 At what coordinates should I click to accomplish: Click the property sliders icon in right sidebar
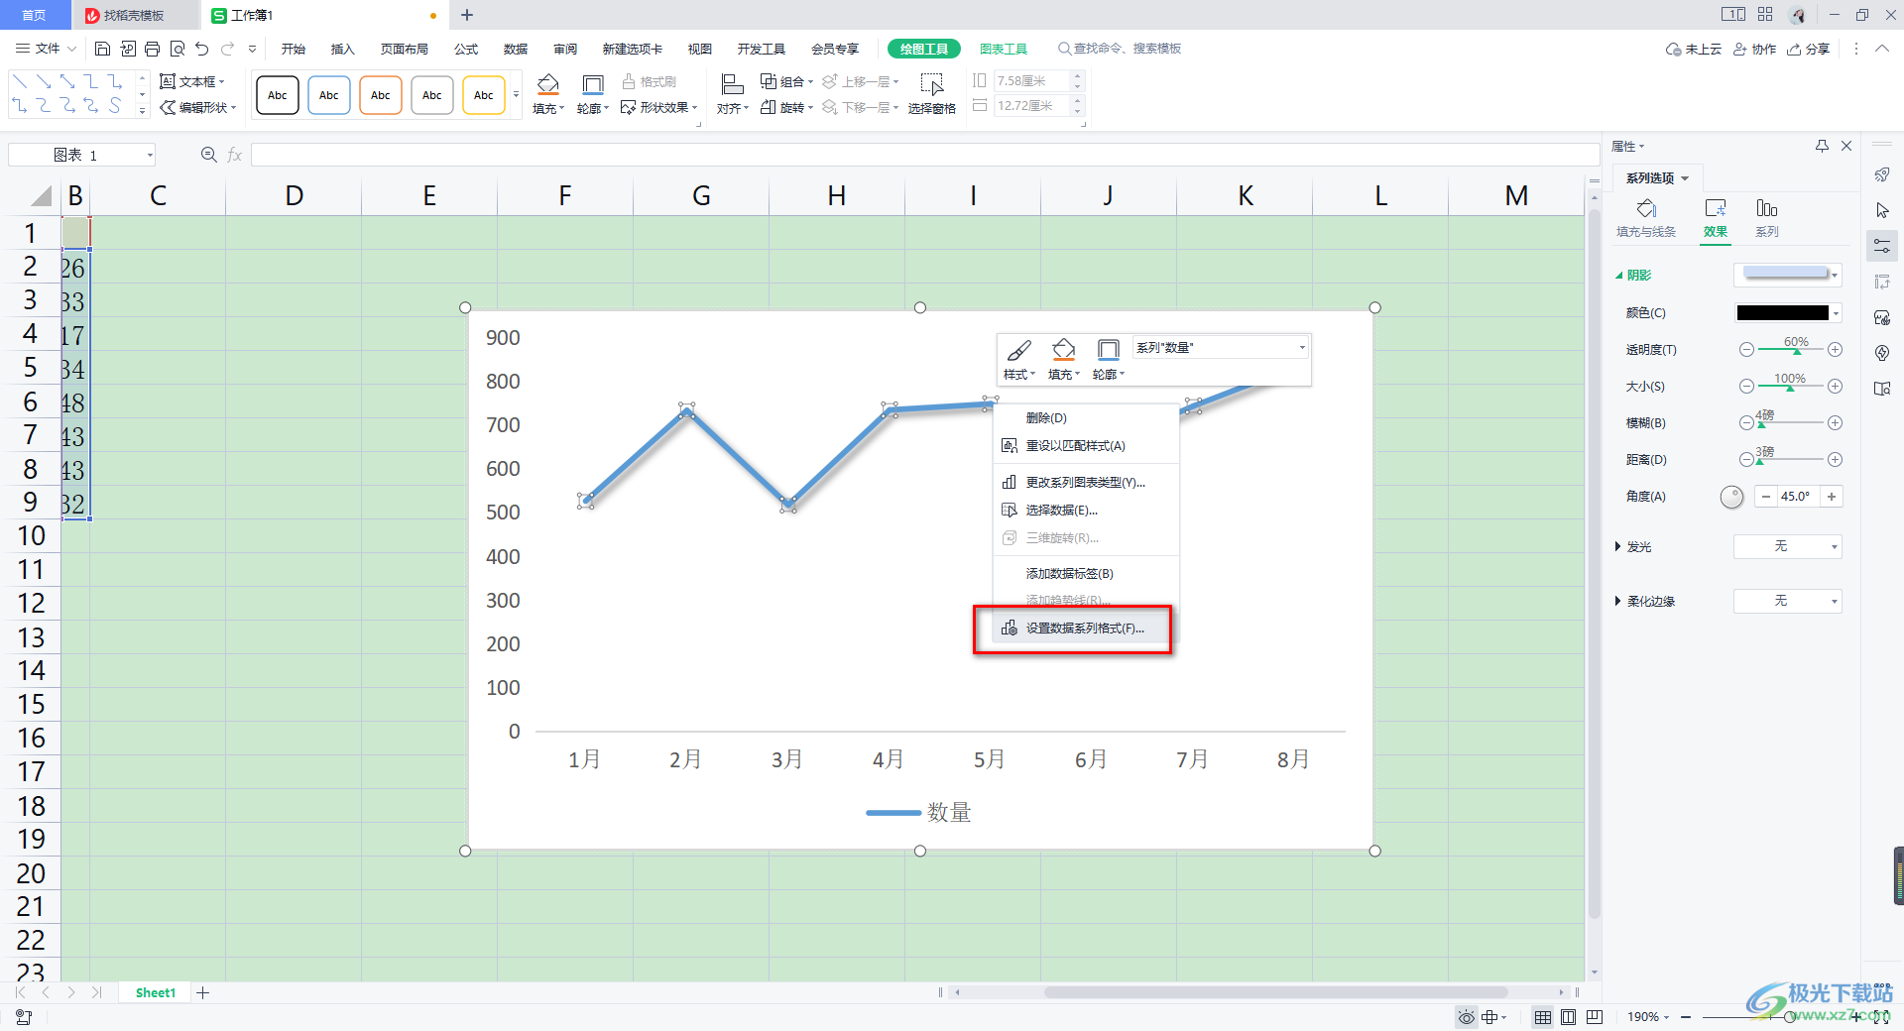click(x=1882, y=246)
